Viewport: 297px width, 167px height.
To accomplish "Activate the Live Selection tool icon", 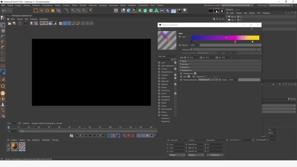I will click(36, 11).
